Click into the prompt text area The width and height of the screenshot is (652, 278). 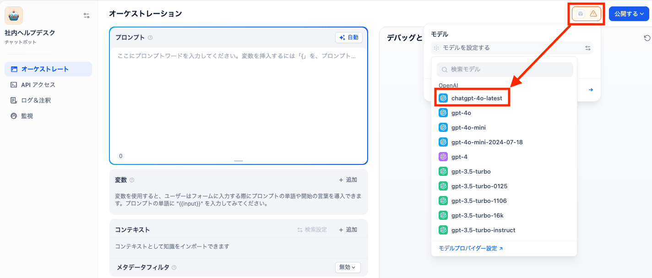click(239, 101)
